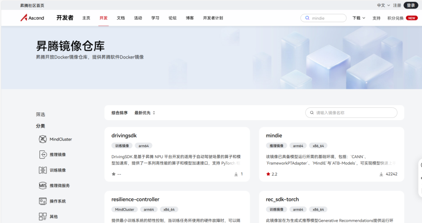Open the 昇腾社区首页 link
This screenshot has width=422, height=223.
pos(32,5)
